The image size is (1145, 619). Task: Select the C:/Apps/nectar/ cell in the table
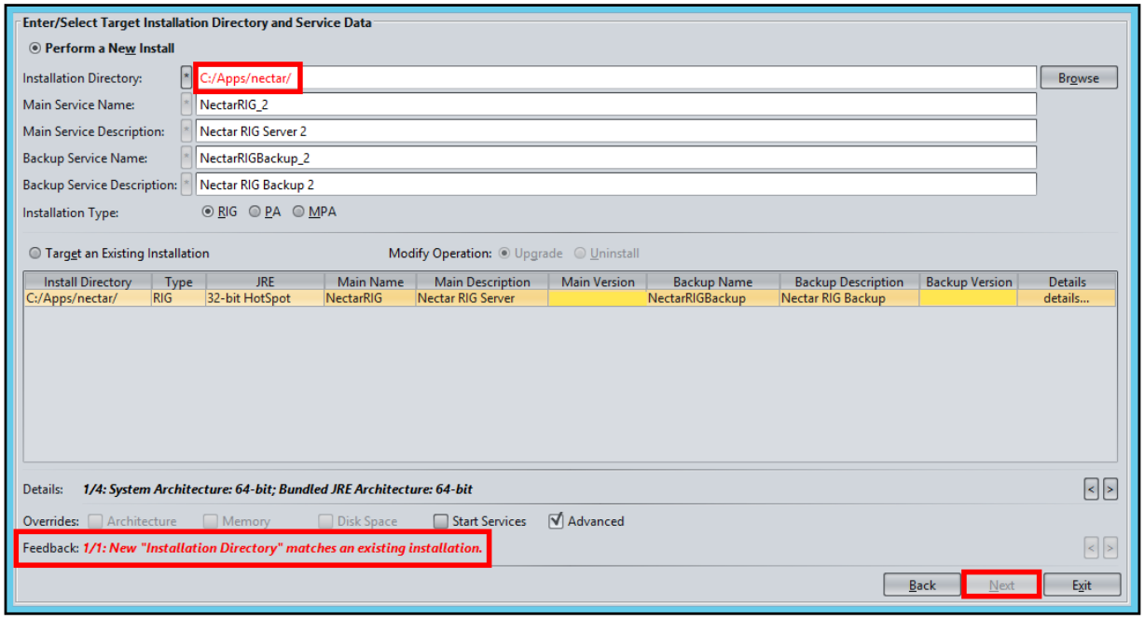pos(88,298)
